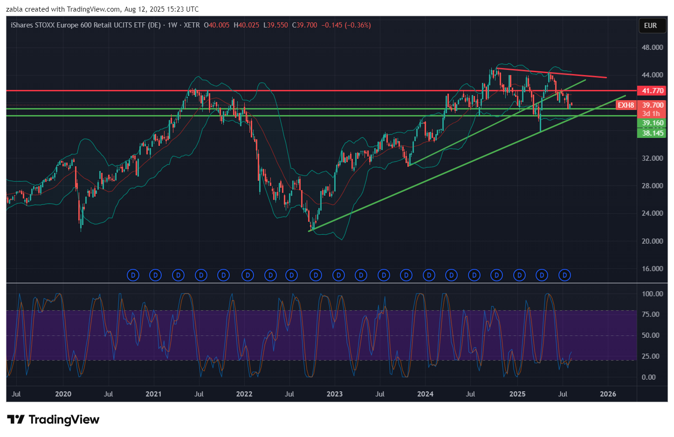The height and width of the screenshot is (437, 674).
Task: Select the red 41.770 price label
Action: coord(653,91)
